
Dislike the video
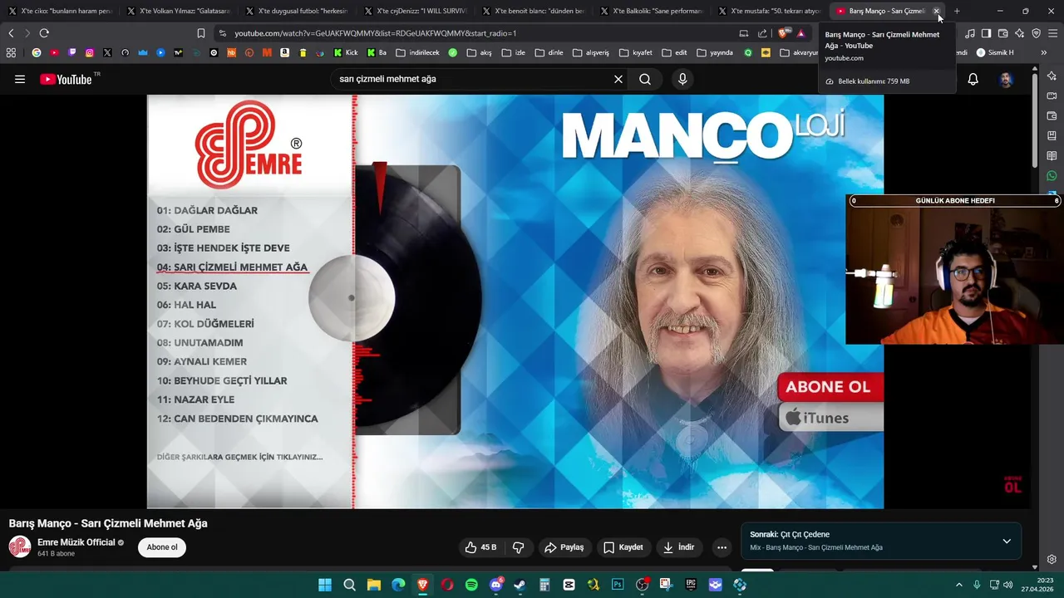518,547
